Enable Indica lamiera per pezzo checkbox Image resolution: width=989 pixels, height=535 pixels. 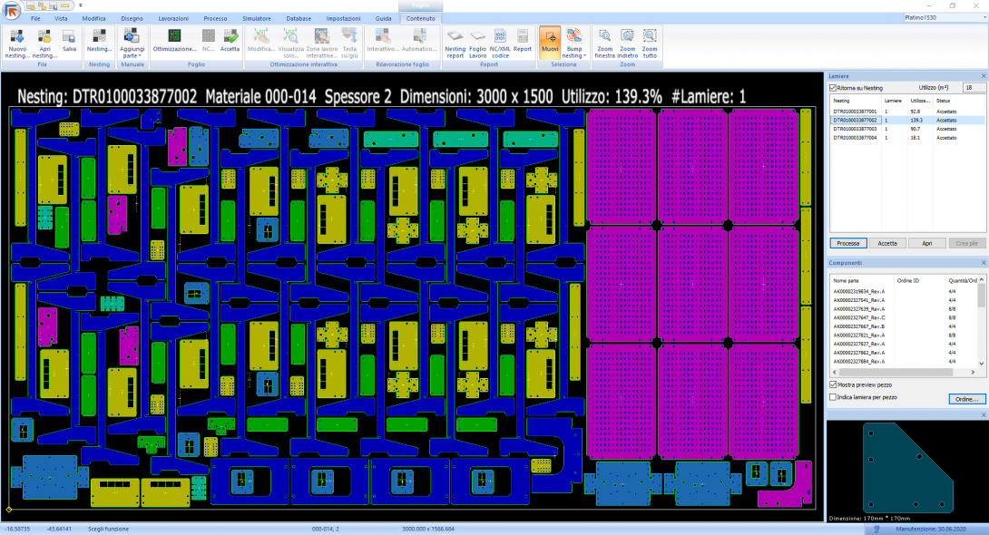coord(834,397)
